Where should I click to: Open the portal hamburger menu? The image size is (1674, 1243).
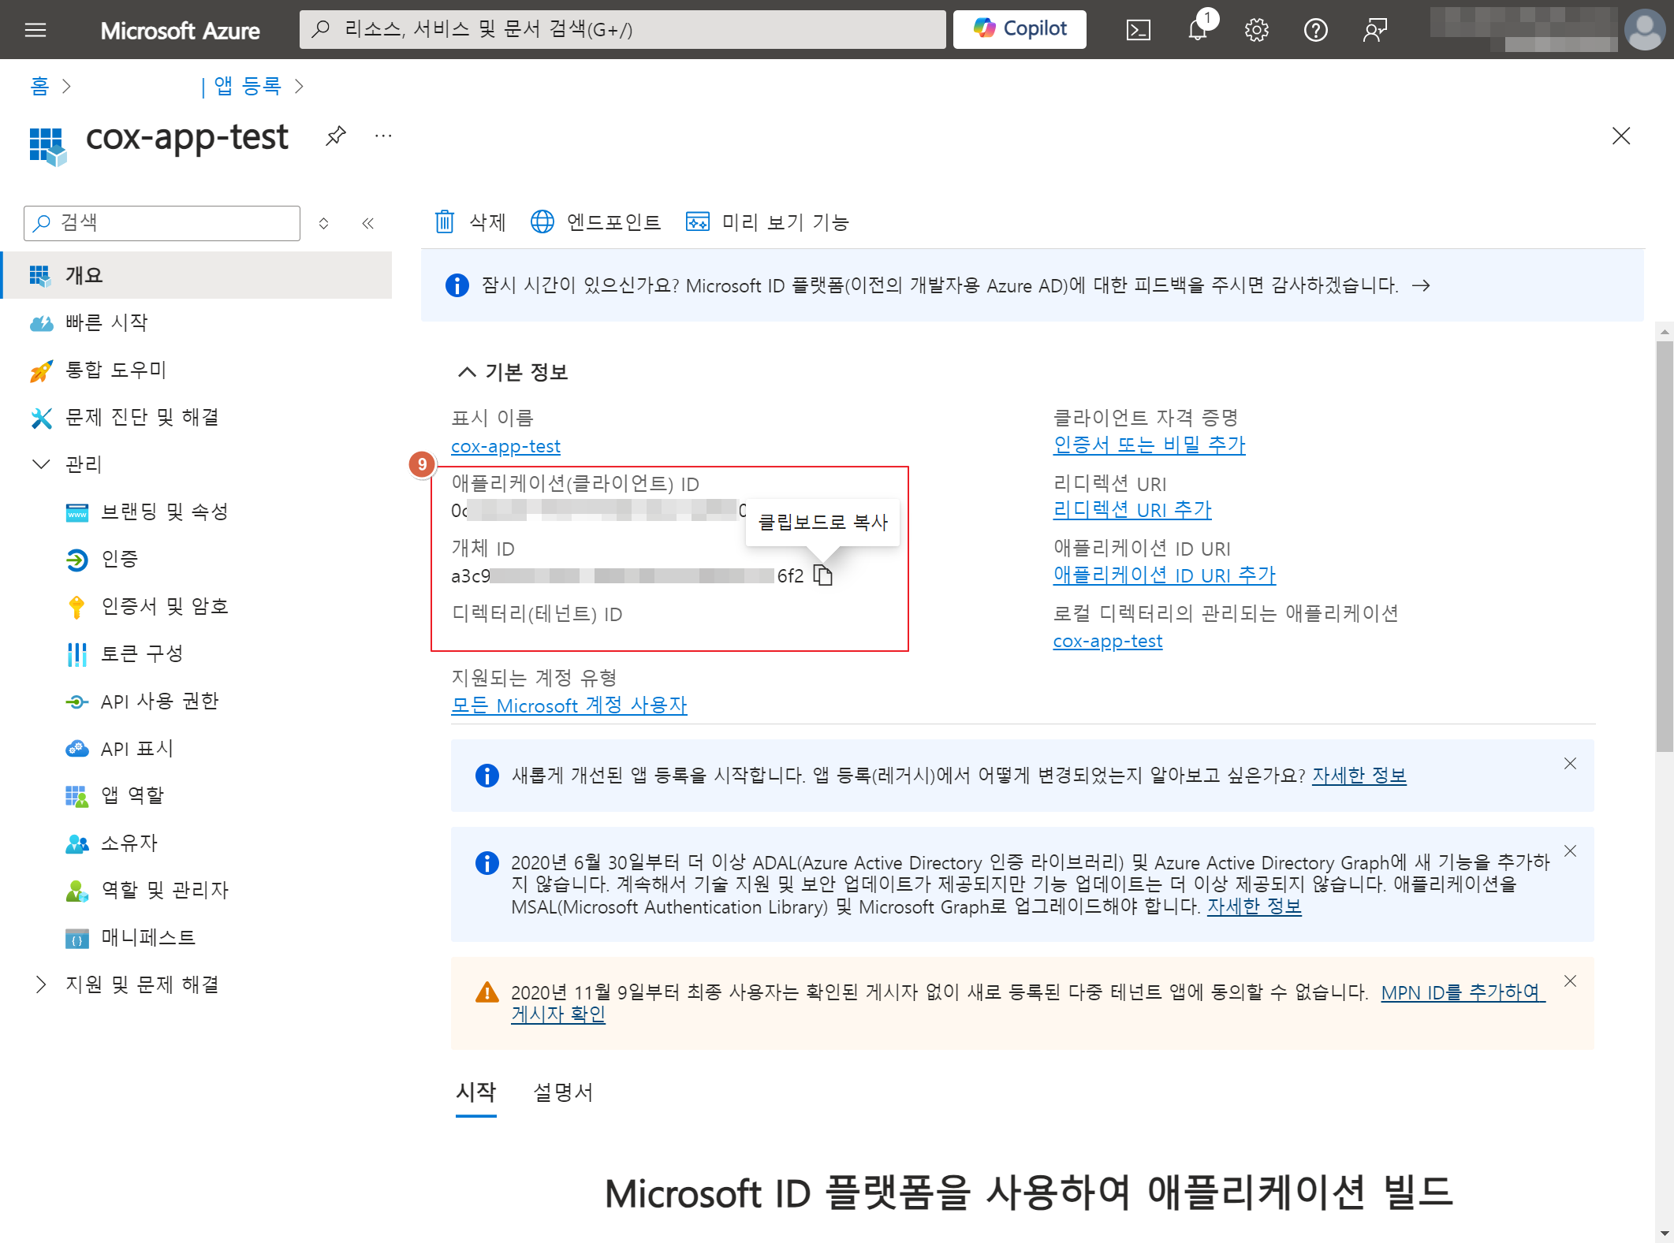(x=35, y=30)
